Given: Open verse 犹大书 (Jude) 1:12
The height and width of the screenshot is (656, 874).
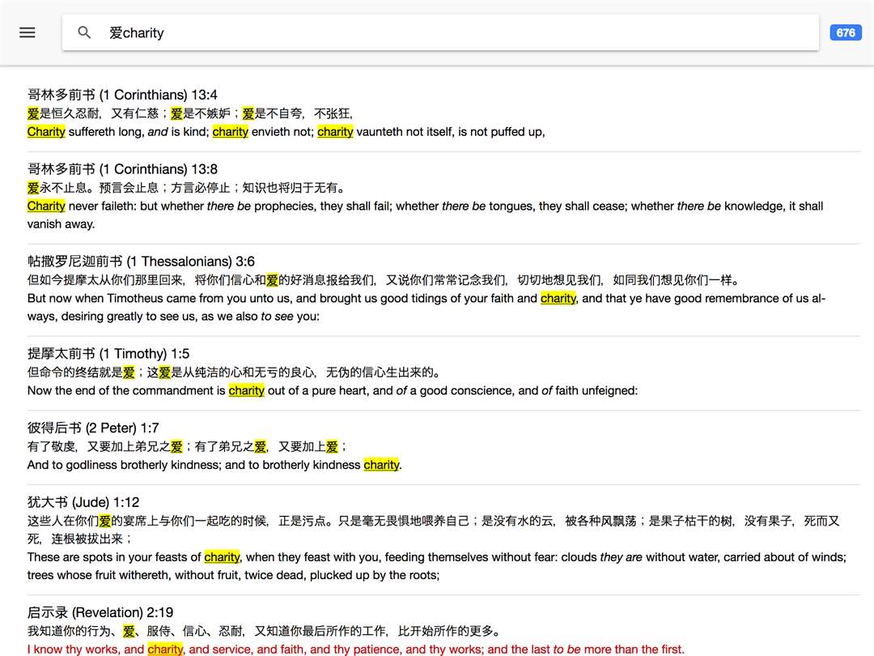Looking at the screenshot, I should coord(83,502).
